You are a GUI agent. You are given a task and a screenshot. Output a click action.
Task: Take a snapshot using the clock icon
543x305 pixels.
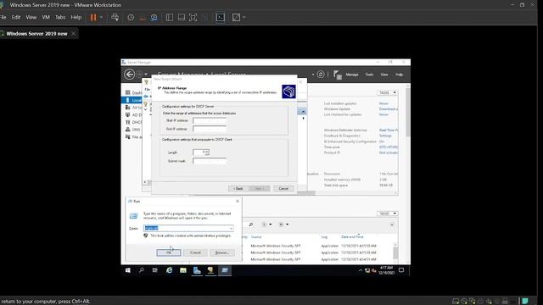pos(131,17)
